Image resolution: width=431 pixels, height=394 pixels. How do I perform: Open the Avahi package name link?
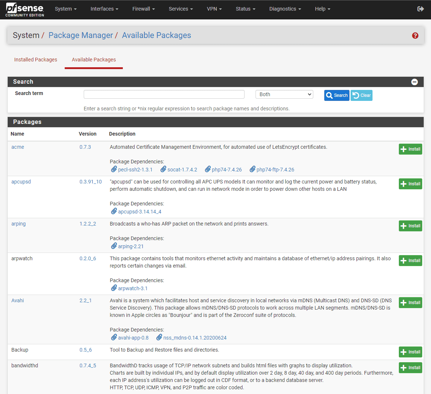[x=18, y=300]
